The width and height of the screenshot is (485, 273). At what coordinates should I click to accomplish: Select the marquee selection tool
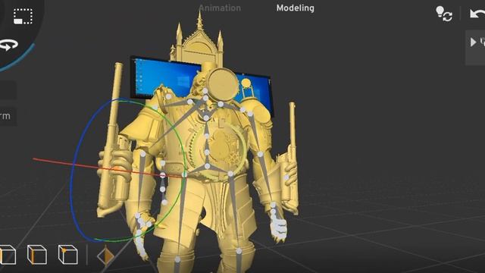coord(23,16)
